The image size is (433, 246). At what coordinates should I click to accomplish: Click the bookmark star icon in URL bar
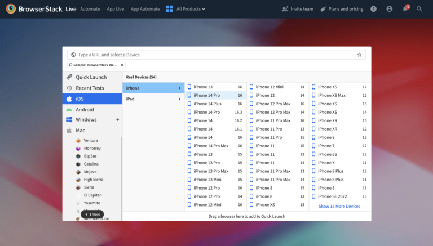tap(359, 55)
